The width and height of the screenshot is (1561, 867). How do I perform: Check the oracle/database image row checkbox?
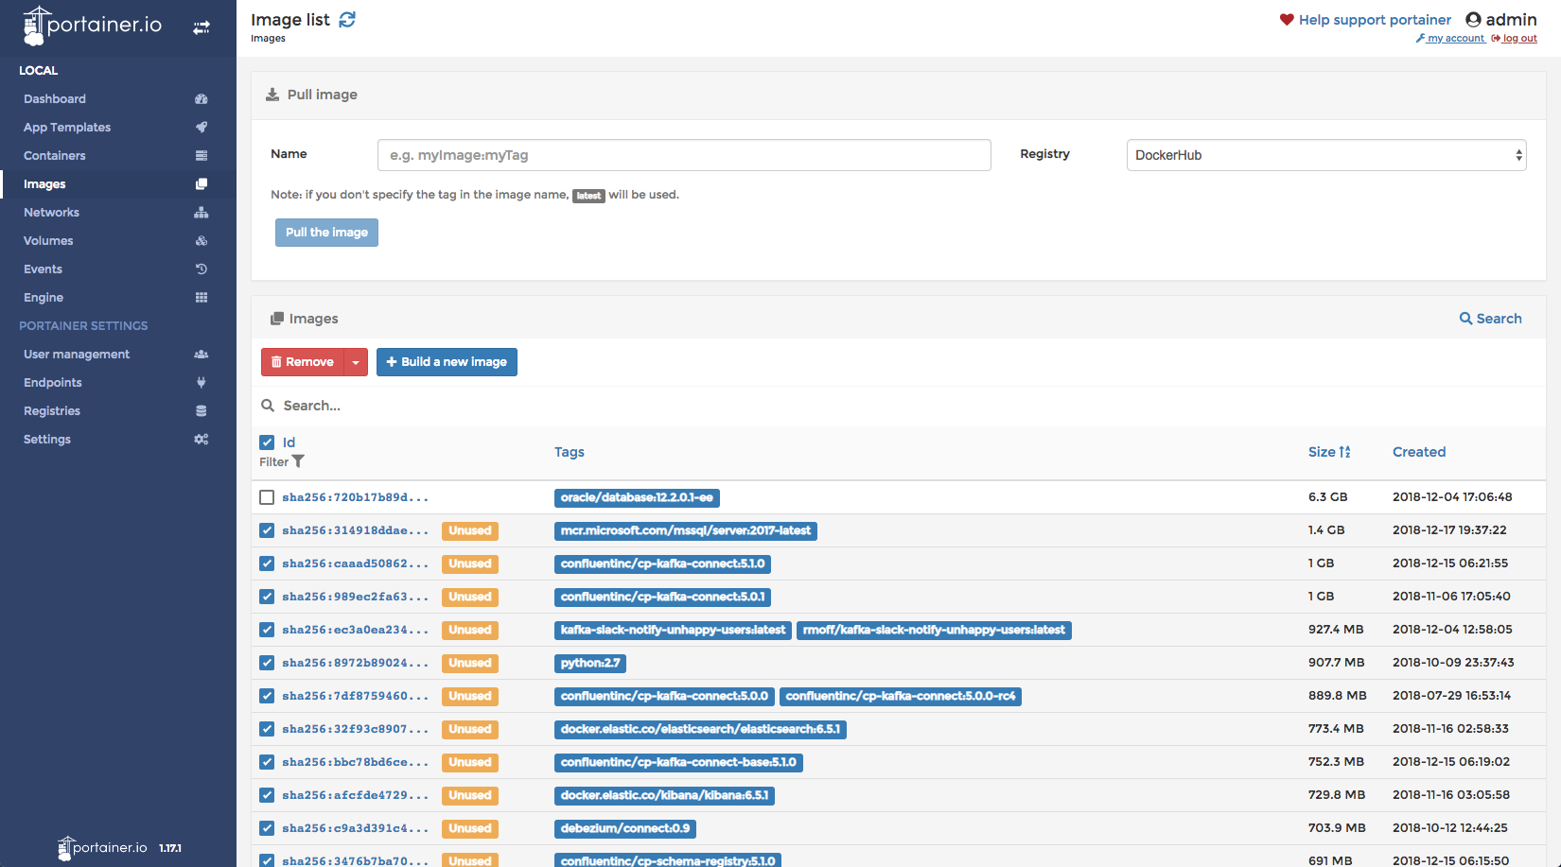click(267, 497)
